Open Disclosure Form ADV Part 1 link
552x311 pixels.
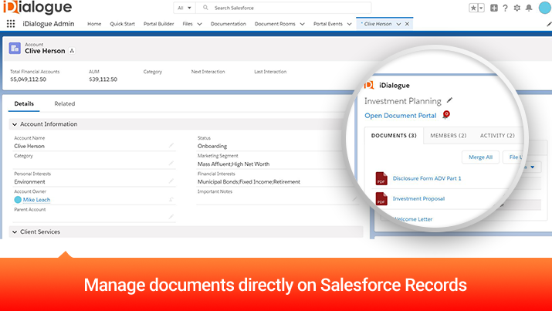(x=427, y=178)
